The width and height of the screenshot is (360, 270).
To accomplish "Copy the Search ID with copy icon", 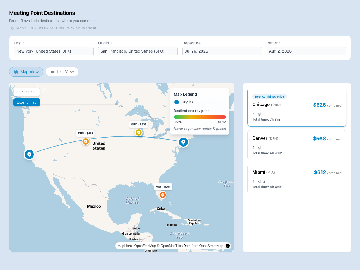I will 12,28.
